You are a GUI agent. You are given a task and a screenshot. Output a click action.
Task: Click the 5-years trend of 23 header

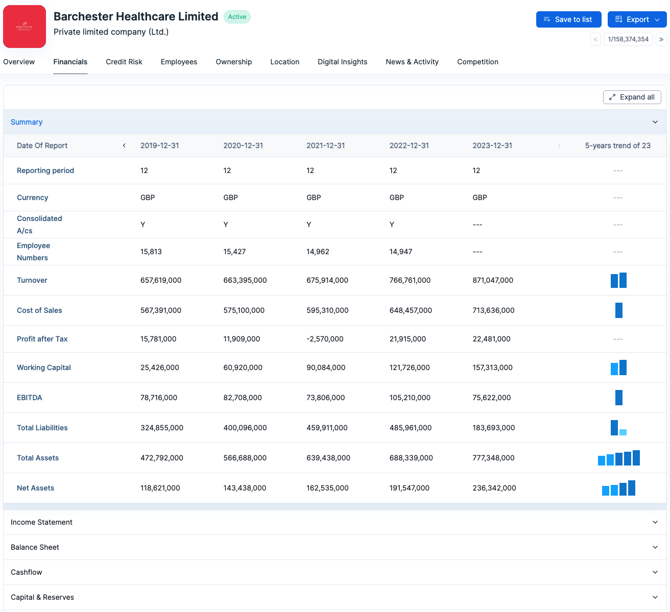point(618,145)
